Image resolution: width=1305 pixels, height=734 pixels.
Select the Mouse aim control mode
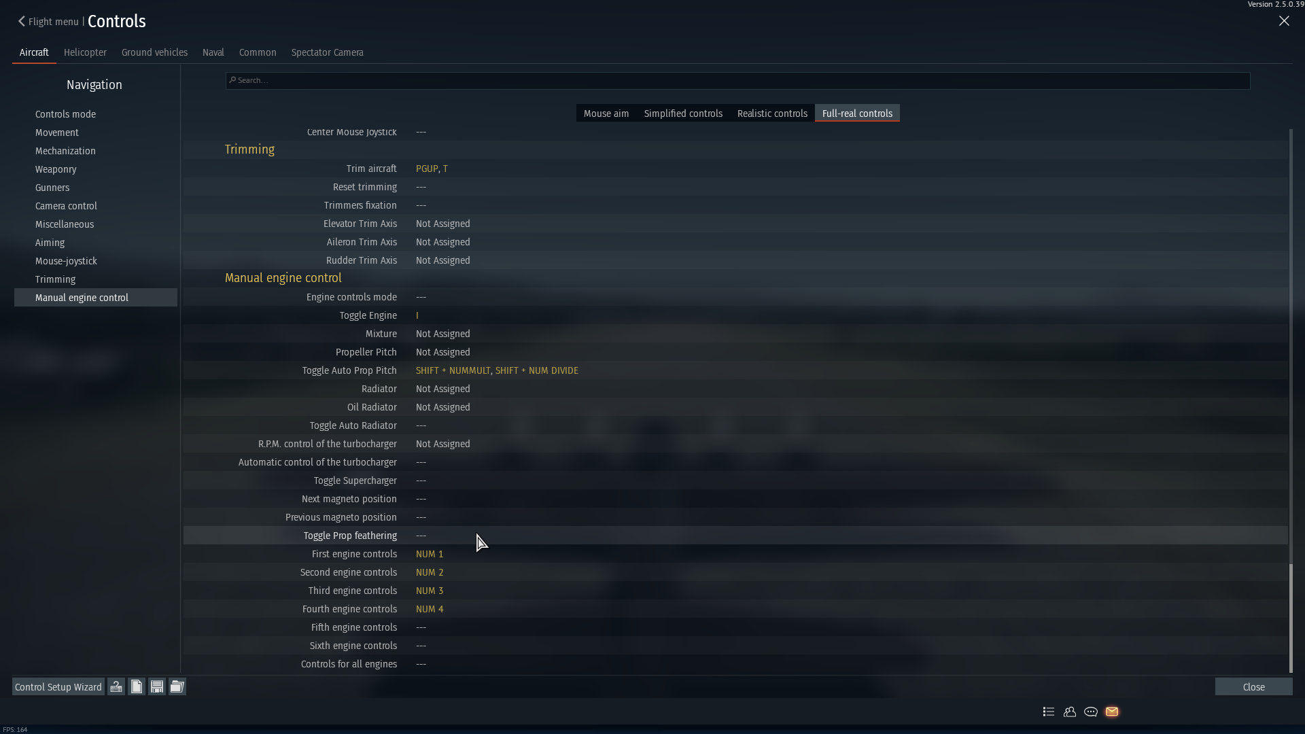pos(606,113)
